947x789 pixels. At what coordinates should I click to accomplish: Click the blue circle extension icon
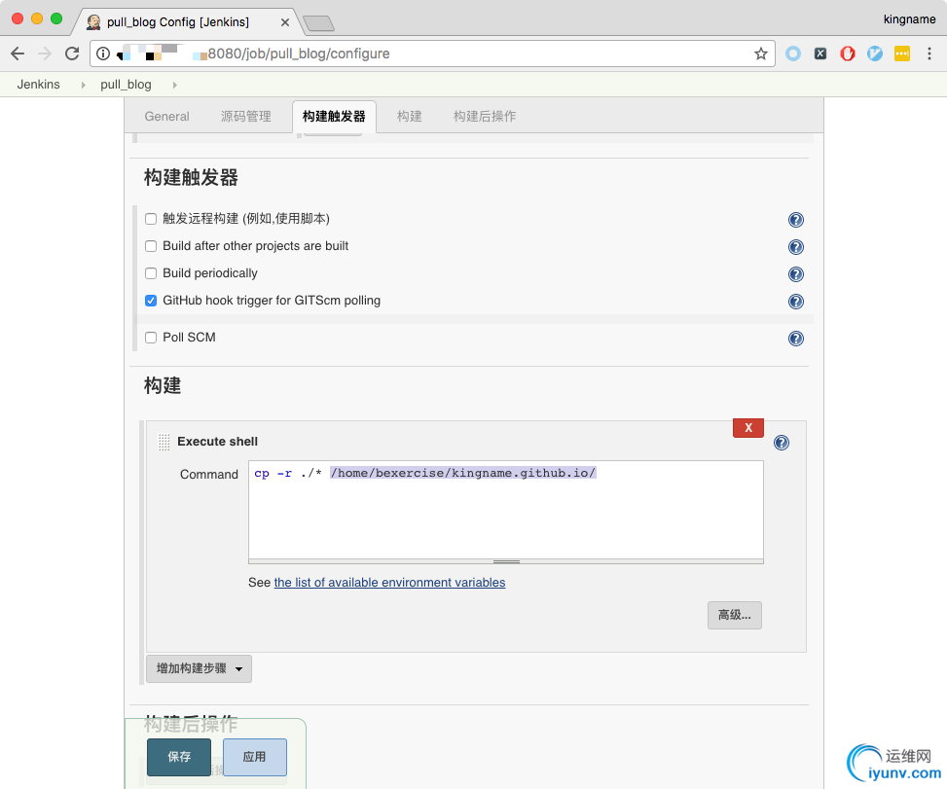click(793, 54)
